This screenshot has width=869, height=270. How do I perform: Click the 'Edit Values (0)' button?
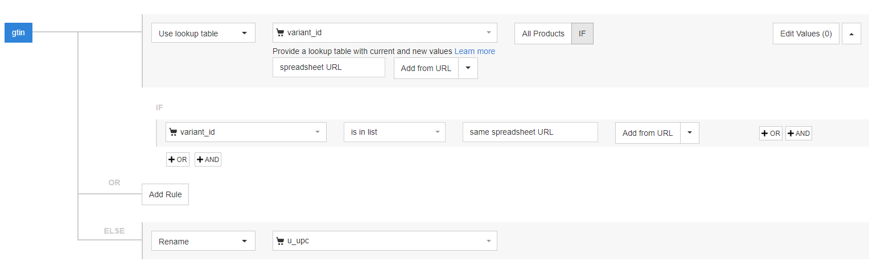805,34
